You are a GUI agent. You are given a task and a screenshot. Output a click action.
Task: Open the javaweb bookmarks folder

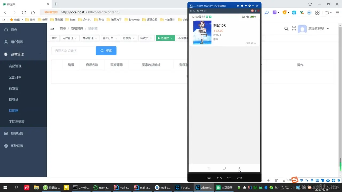click(x=132, y=20)
